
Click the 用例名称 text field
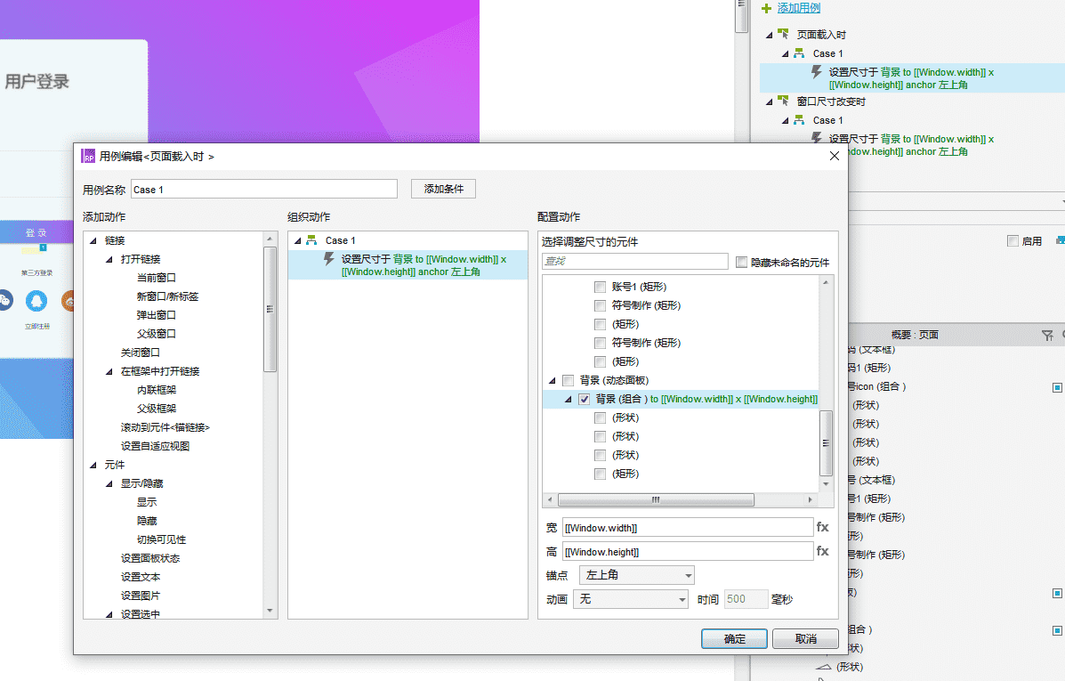263,189
